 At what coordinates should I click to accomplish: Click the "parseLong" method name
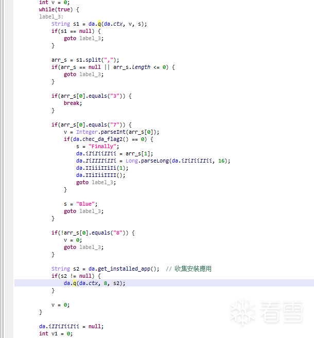pos(155,161)
